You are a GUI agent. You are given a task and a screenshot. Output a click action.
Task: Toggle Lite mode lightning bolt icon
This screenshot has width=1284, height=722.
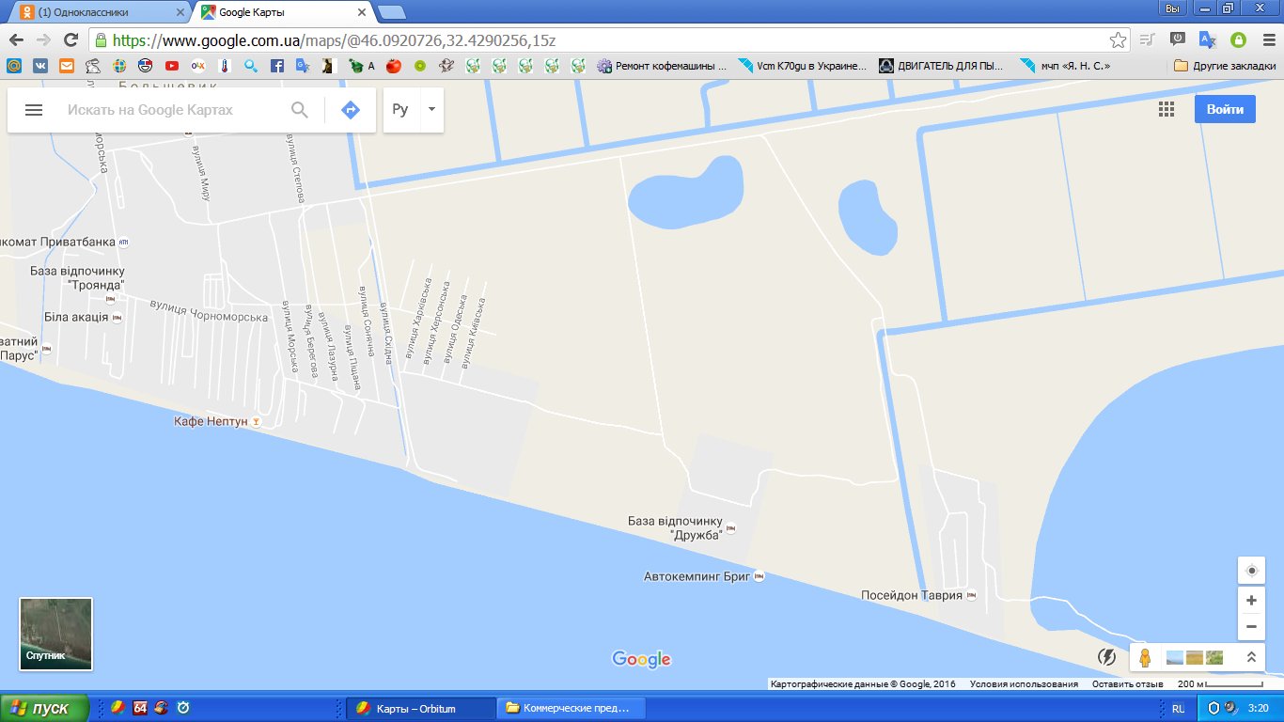[x=1107, y=657]
